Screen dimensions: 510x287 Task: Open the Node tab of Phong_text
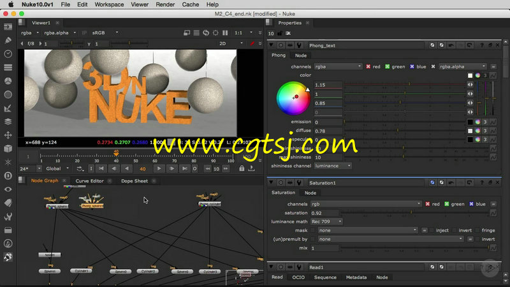301,55
